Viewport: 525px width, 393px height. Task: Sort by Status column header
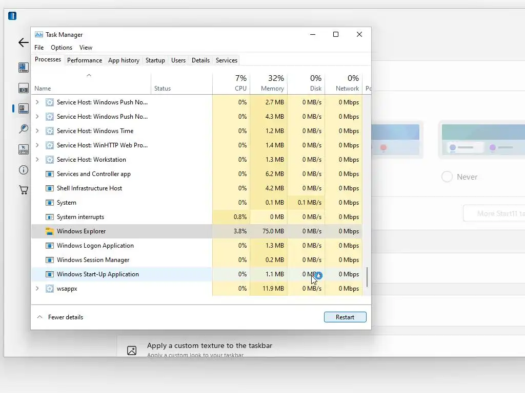[181, 83]
